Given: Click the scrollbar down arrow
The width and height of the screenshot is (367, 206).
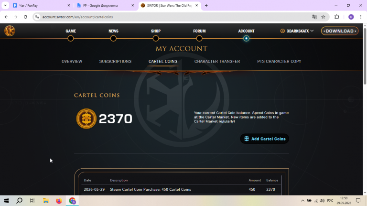Looking at the screenshot, I should pyautogui.click(x=365, y=193).
